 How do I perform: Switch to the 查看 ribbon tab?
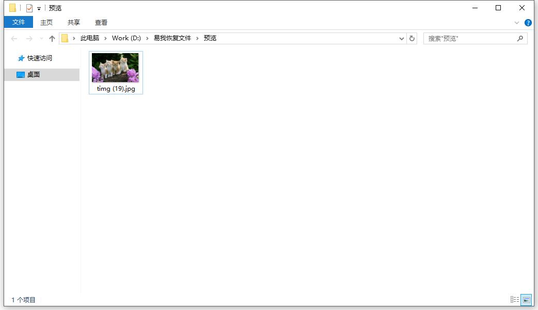click(100, 22)
